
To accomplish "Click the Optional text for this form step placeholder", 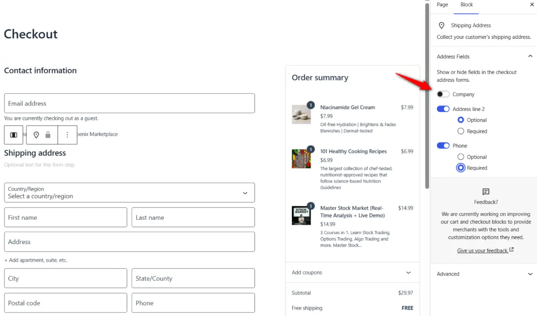I will (x=40, y=165).
